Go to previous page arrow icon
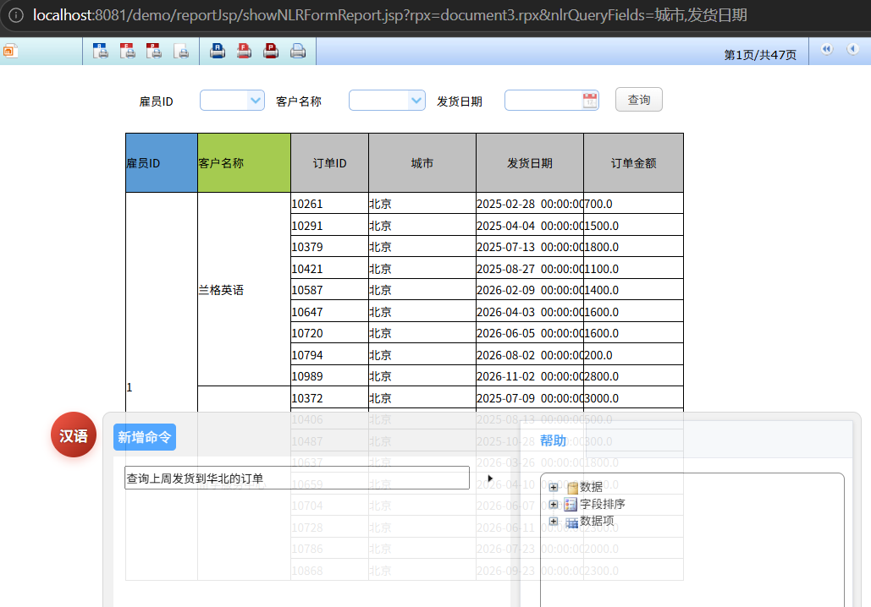Image resolution: width=871 pixels, height=607 pixels. point(852,49)
